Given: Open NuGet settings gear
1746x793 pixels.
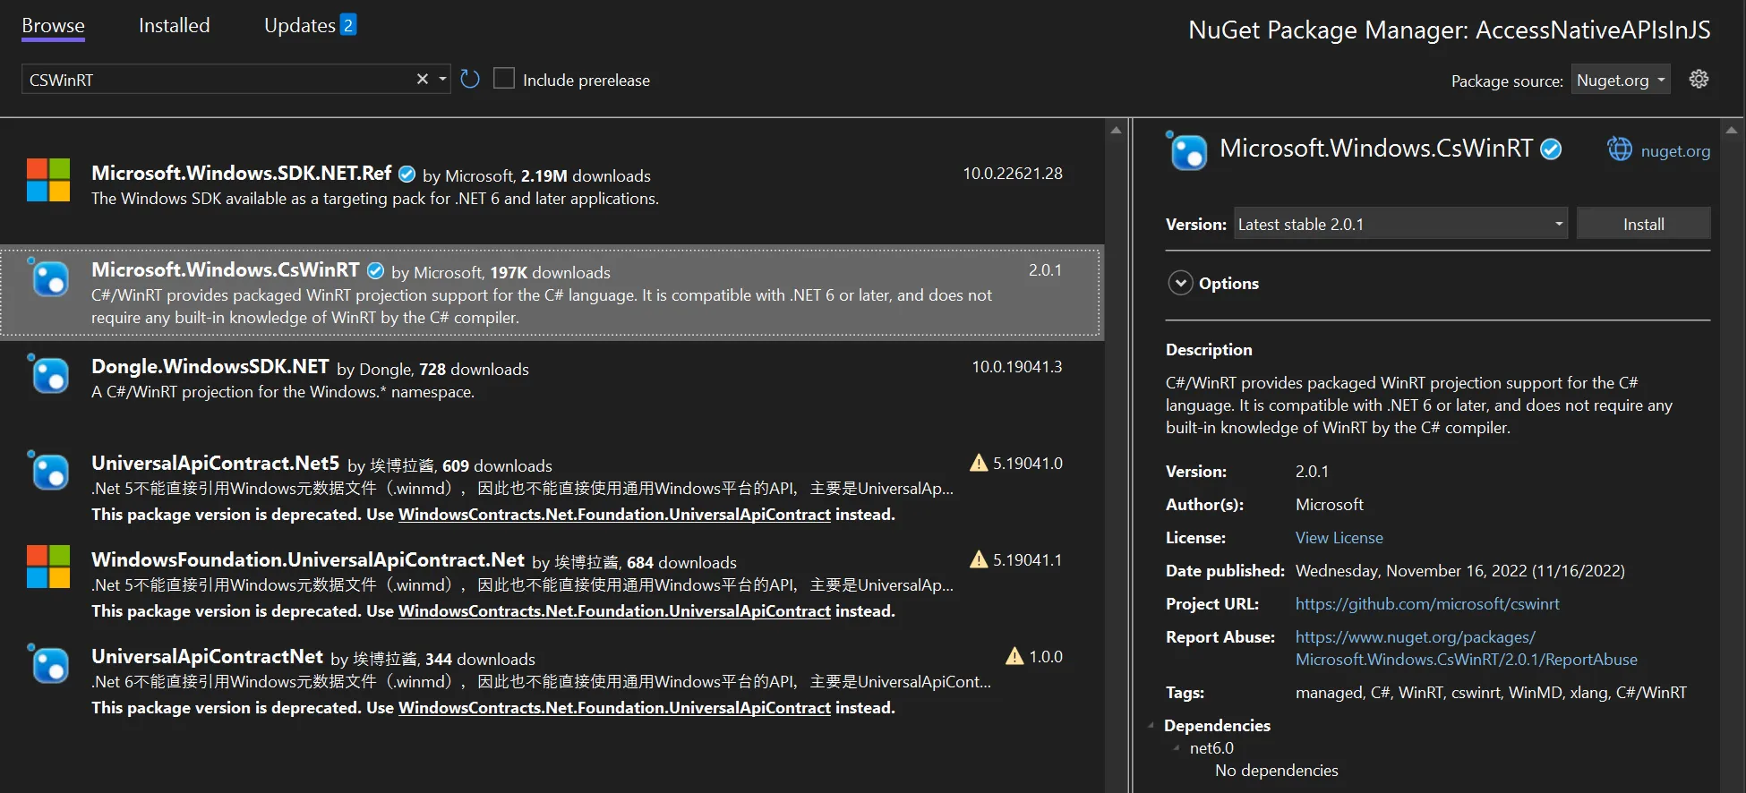Looking at the screenshot, I should tap(1699, 79).
